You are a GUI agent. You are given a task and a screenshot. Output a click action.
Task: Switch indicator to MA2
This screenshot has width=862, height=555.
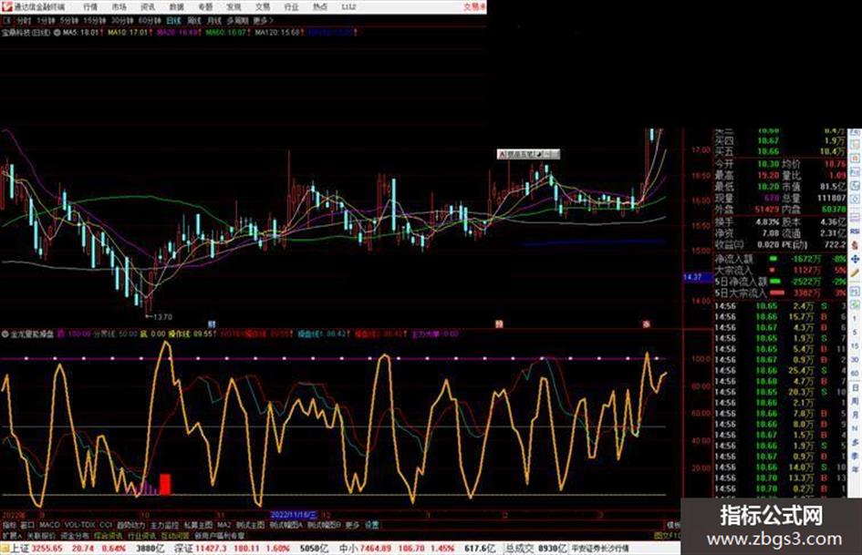coord(224,525)
